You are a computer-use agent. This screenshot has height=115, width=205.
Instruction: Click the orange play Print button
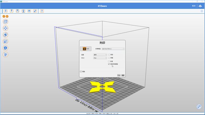(86, 49)
